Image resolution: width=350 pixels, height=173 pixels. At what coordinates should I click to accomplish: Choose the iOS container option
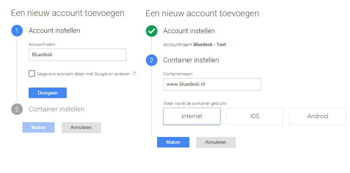click(x=255, y=116)
